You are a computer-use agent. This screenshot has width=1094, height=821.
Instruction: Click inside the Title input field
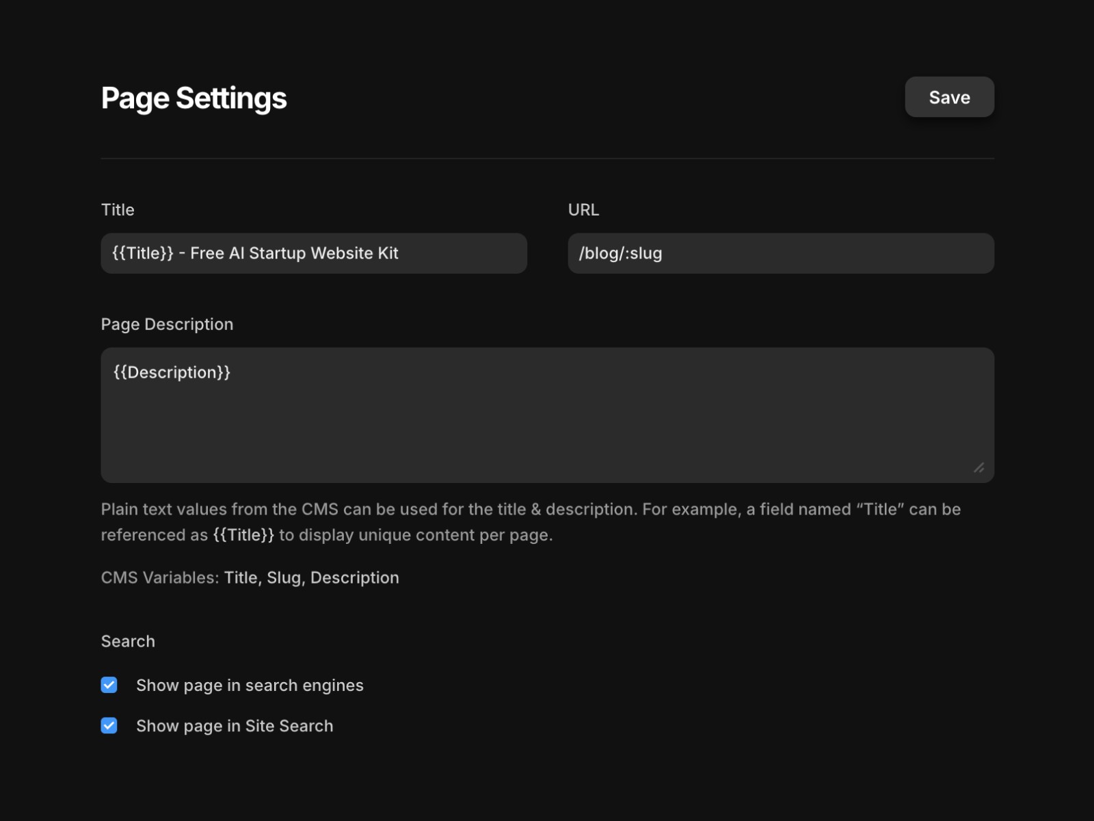point(313,253)
